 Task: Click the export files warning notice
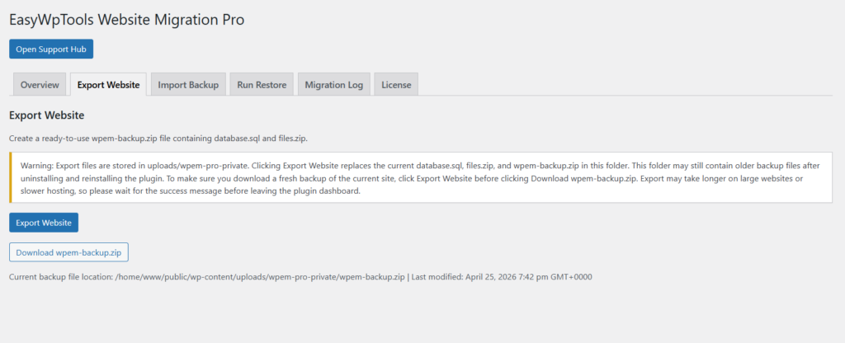click(421, 177)
